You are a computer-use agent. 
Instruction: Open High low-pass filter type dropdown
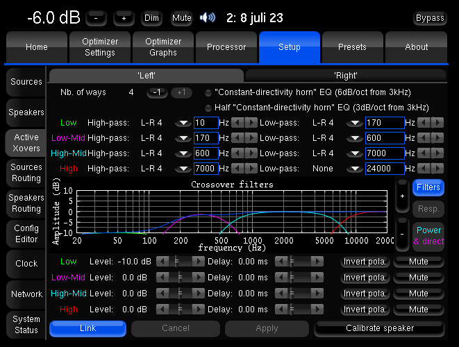click(354, 169)
